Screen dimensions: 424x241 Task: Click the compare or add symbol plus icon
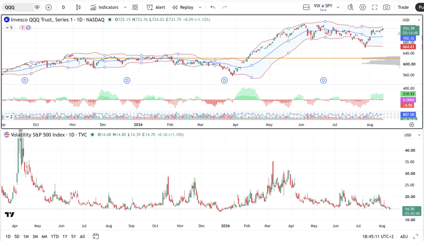pyautogui.click(x=49, y=7)
